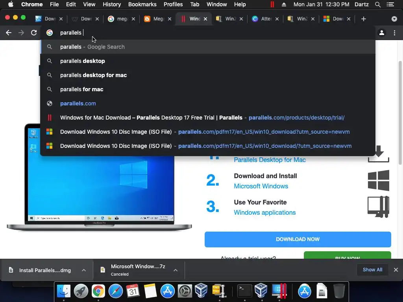Open Parallels Desktop icon in dock
Viewport: 403px width, 302px height.
click(279, 291)
